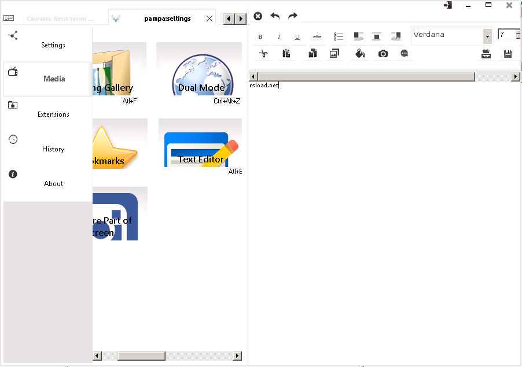Align text to the right
Image resolution: width=522 pixels, height=367 pixels.
(x=396, y=36)
